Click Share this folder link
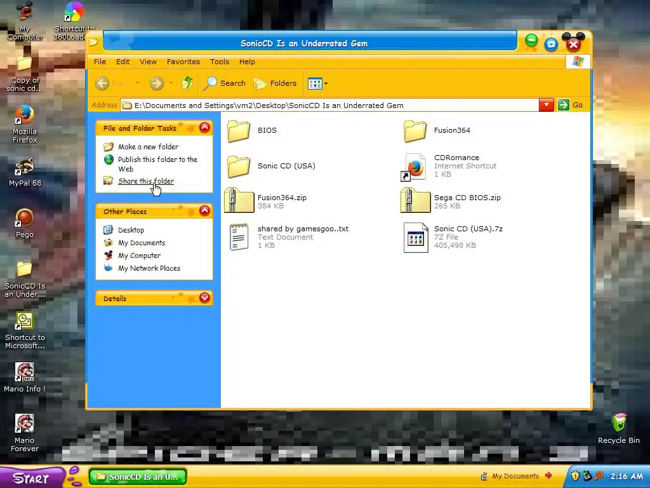Screen dimensions: 650x488 (146, 181)
